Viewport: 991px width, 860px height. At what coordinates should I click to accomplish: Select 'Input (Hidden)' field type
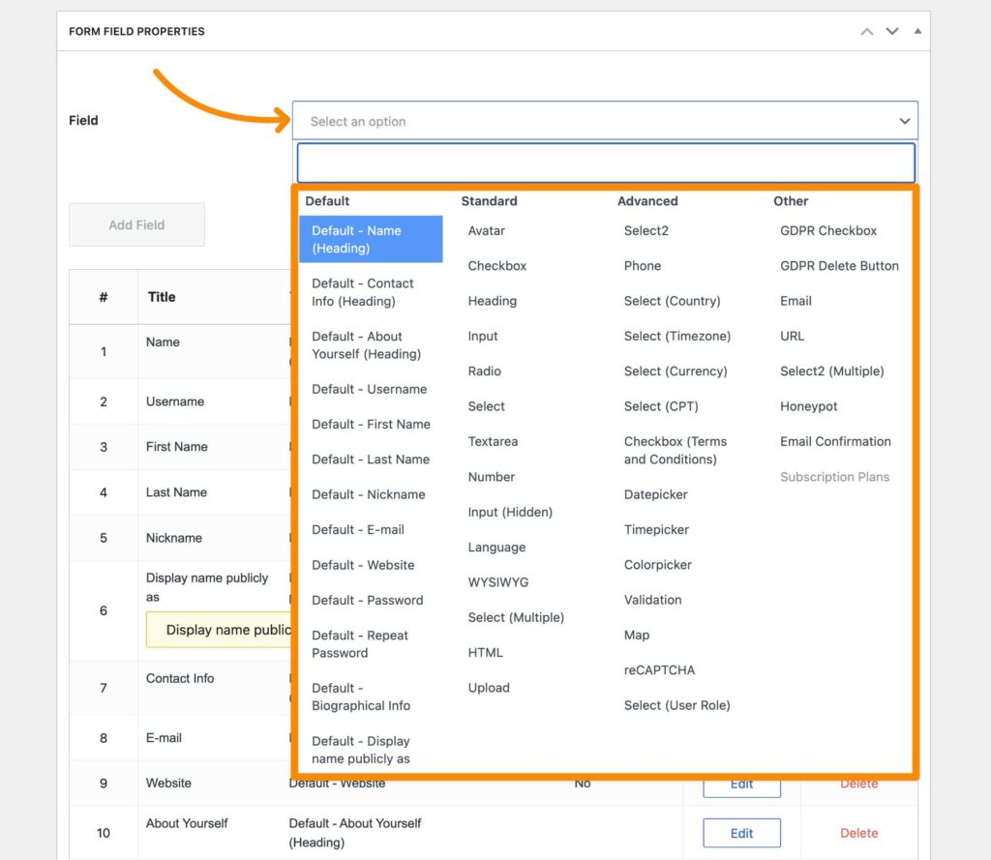pyautogui.click(x=510, y=513)
